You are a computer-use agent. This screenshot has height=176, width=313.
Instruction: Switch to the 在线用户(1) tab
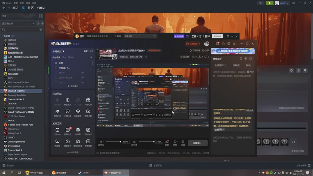click(220, 65)
